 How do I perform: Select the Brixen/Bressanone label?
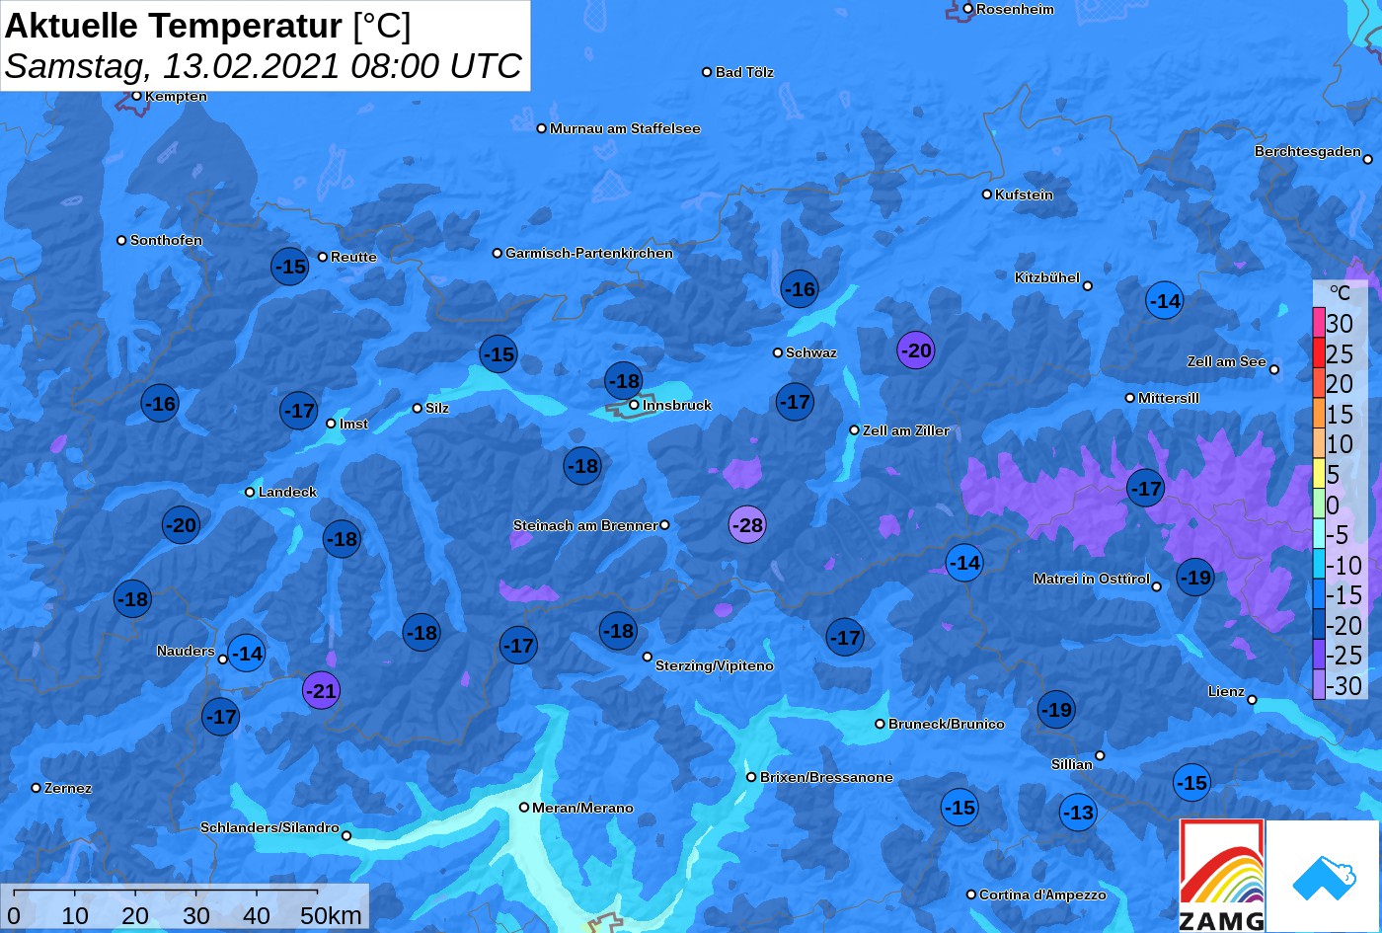coord(826,777)
